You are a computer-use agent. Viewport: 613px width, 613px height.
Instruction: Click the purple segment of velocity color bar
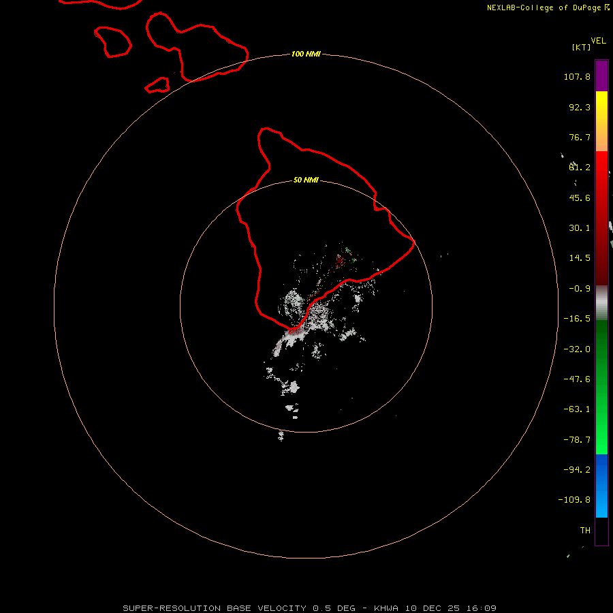[x=601, y=76]
